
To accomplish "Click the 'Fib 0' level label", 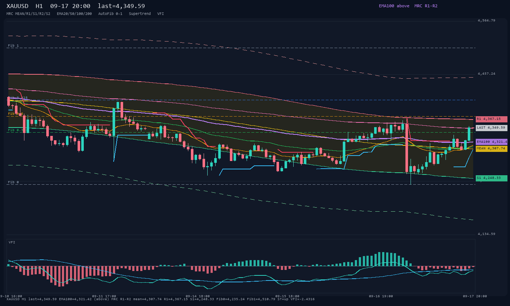I will (x=13, y=182).
